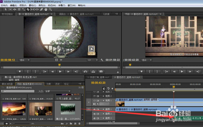Select the Pen tool

click(41, 9)
